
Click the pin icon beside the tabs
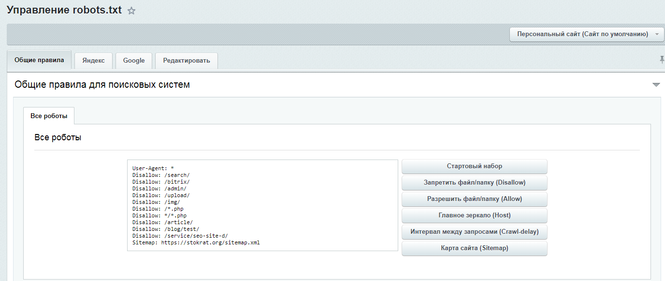662,59
